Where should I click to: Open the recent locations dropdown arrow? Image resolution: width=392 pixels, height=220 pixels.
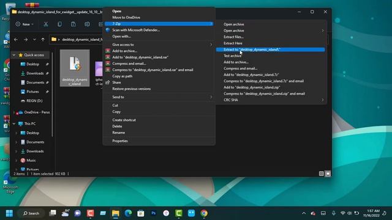pyautogui.click(x=34, y=39)
